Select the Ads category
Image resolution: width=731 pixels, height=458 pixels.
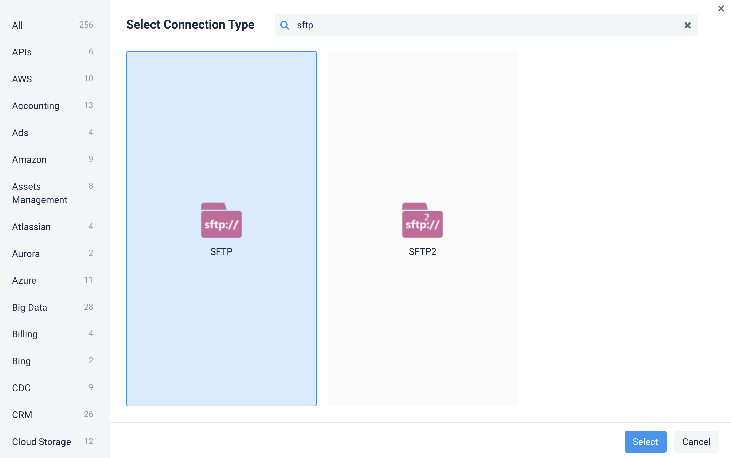(x=20, y=133)
